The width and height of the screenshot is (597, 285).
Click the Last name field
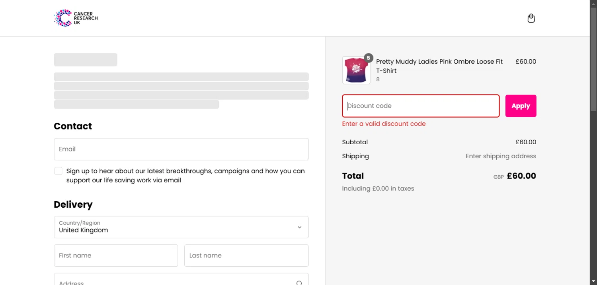pyautogui.click(x=246, y=256)
